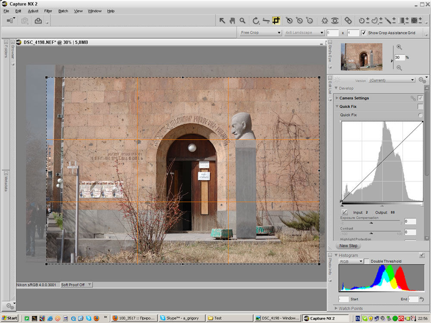Activate the highlighted Crop tool
The image size is (431, 323).
pyautogui.click(x=276, y=20)
